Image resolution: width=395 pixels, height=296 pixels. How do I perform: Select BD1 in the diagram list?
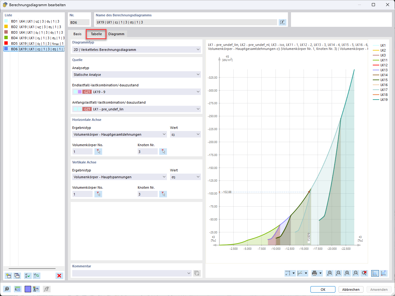click(x=34, y=21)
